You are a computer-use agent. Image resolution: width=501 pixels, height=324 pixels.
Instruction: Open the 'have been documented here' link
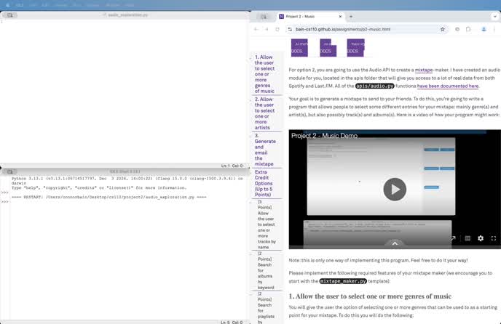click(x=448, y=86)
